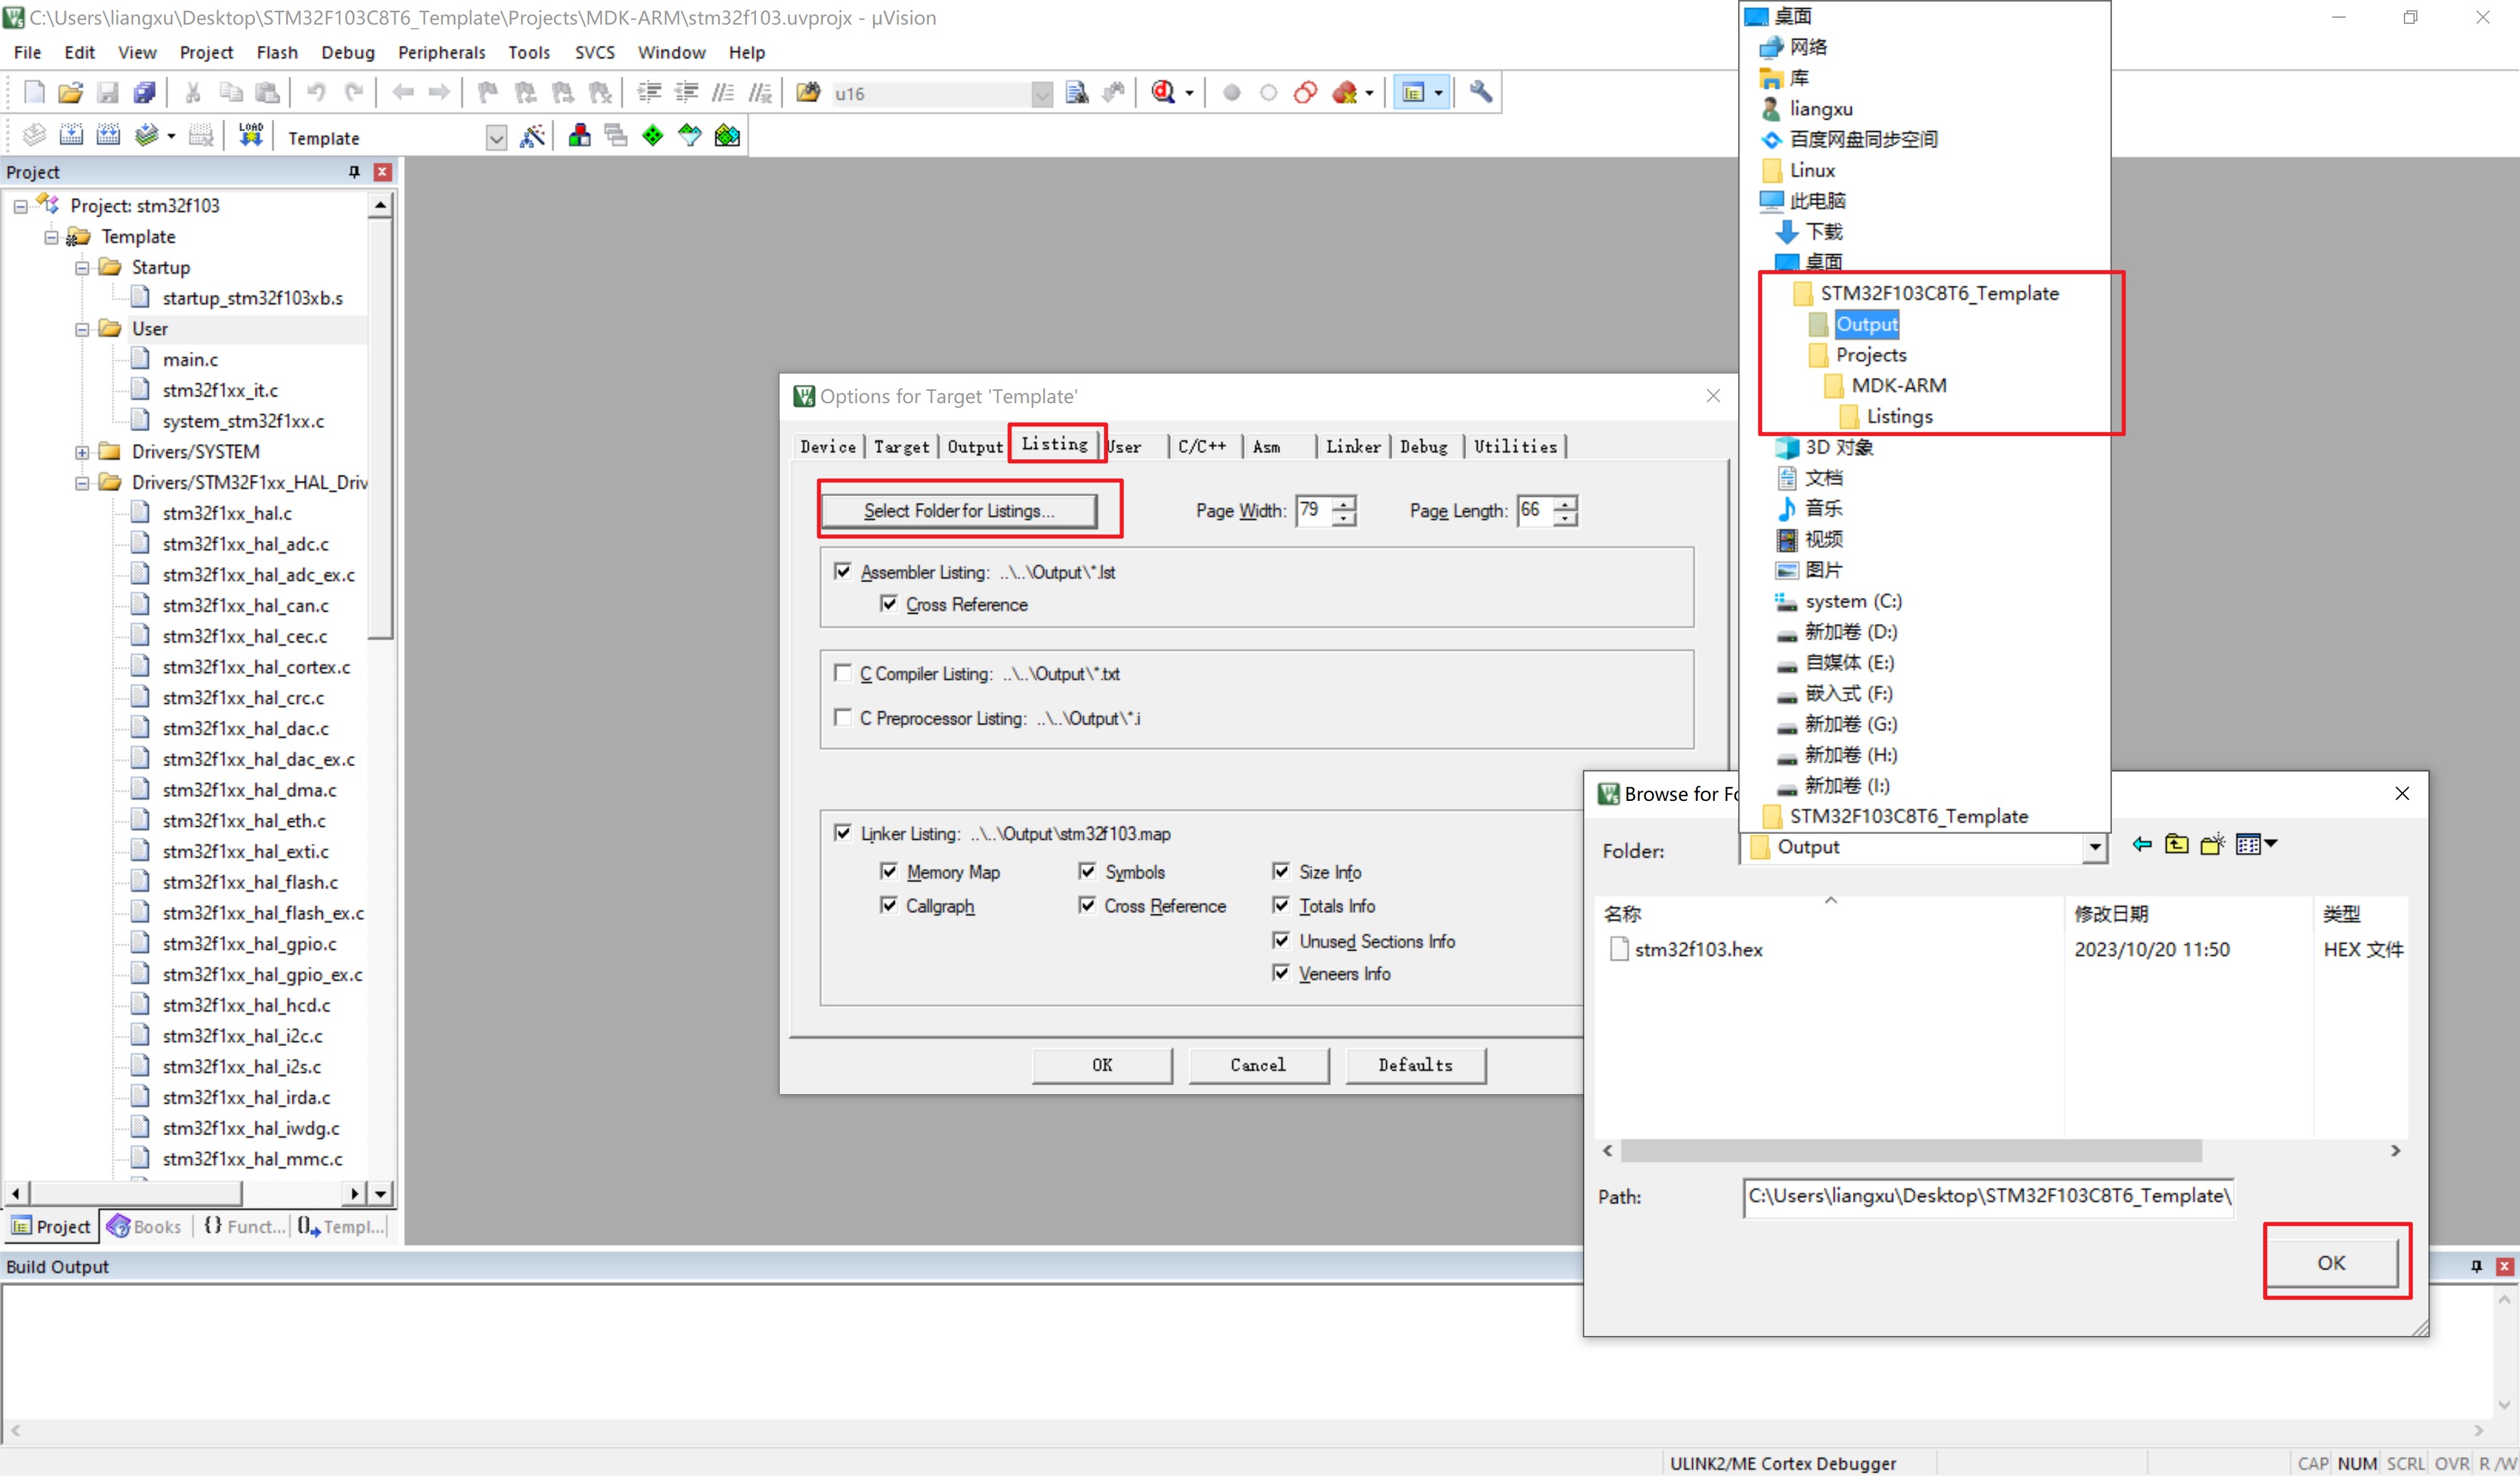The image size is (2520, 1476).
Task: Enable the C Compiler Listing checkbox
Action: click(843, 673)
